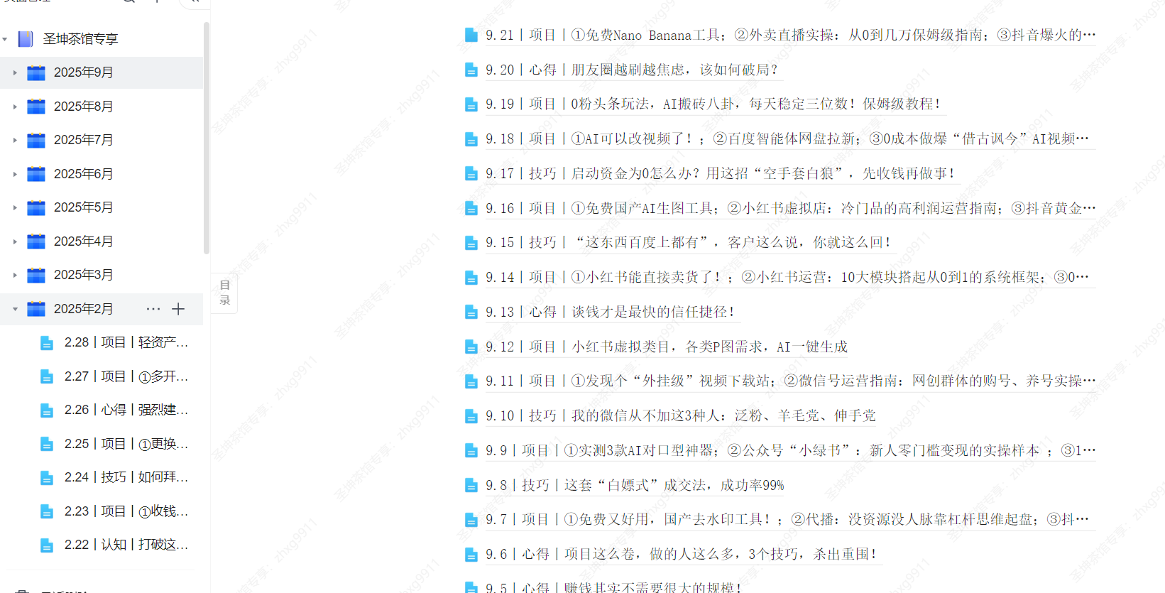This screenshot has height=593, width=1165.
Task: Click the 2025年4月 folder icon
Action: [x=36, y=241]
